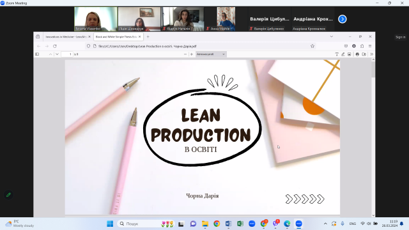Open a new browser tab

coord(148,37)
